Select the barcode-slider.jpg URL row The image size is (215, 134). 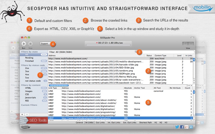pyautogui.click(x=120, y=65)
